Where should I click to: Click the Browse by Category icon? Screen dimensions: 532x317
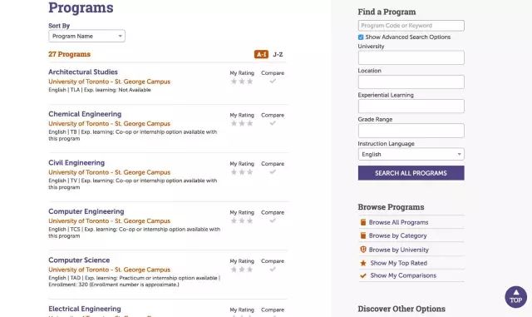(x=363, y=235)
